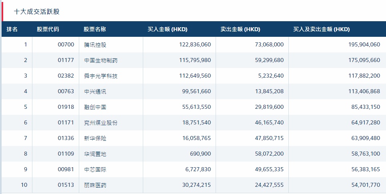Select stock name 中芯国际
386x194 pixels.
[x=95, y=169]
